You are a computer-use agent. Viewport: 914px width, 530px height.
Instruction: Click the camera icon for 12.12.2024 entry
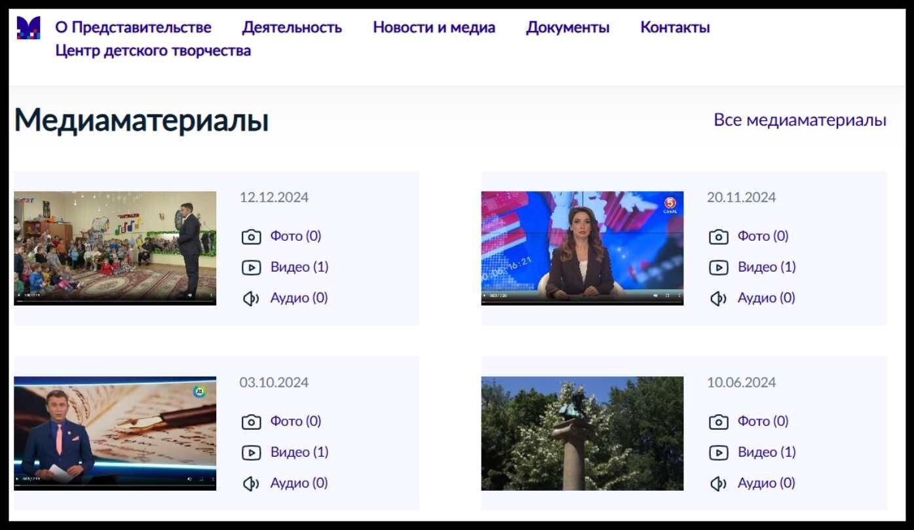[251, 237]
